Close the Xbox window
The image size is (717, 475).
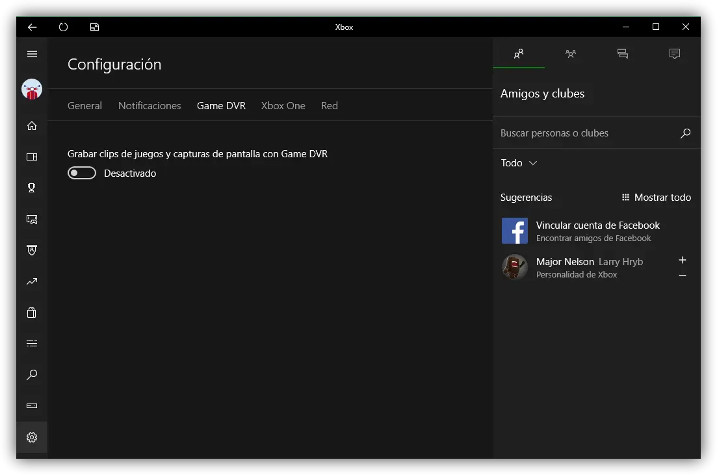coord(685,27)
